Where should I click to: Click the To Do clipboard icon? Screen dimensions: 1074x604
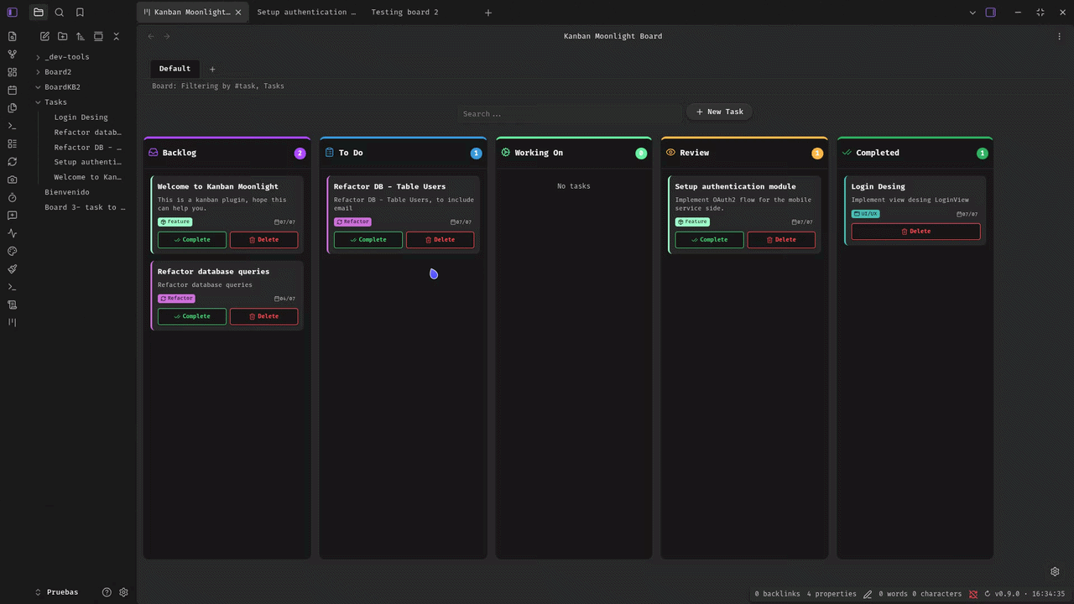329,153
